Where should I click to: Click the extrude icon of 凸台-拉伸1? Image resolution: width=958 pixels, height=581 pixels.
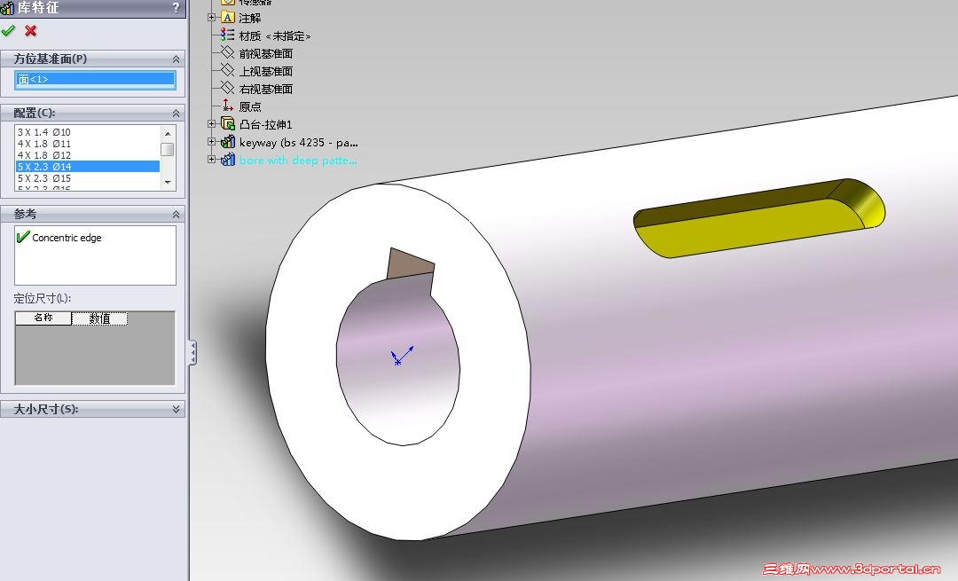point(227,124)
